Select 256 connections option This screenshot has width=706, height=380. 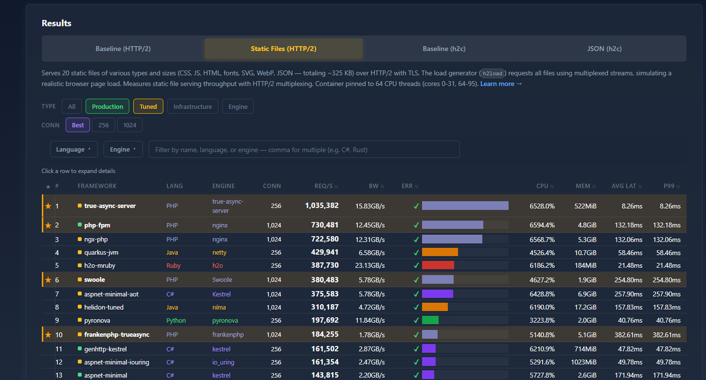[x=104, y=125]
